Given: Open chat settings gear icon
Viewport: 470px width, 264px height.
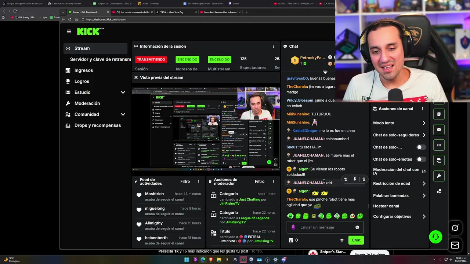Looking at the screenshot, I should click(342, 240).
